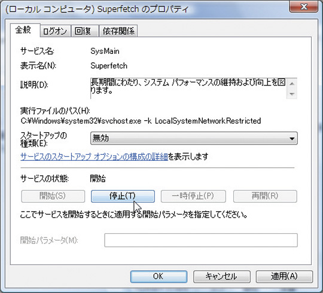
Task: Open the サービスのスタートアップ オプションの構成の詳細 link
Action: [94, 157]
